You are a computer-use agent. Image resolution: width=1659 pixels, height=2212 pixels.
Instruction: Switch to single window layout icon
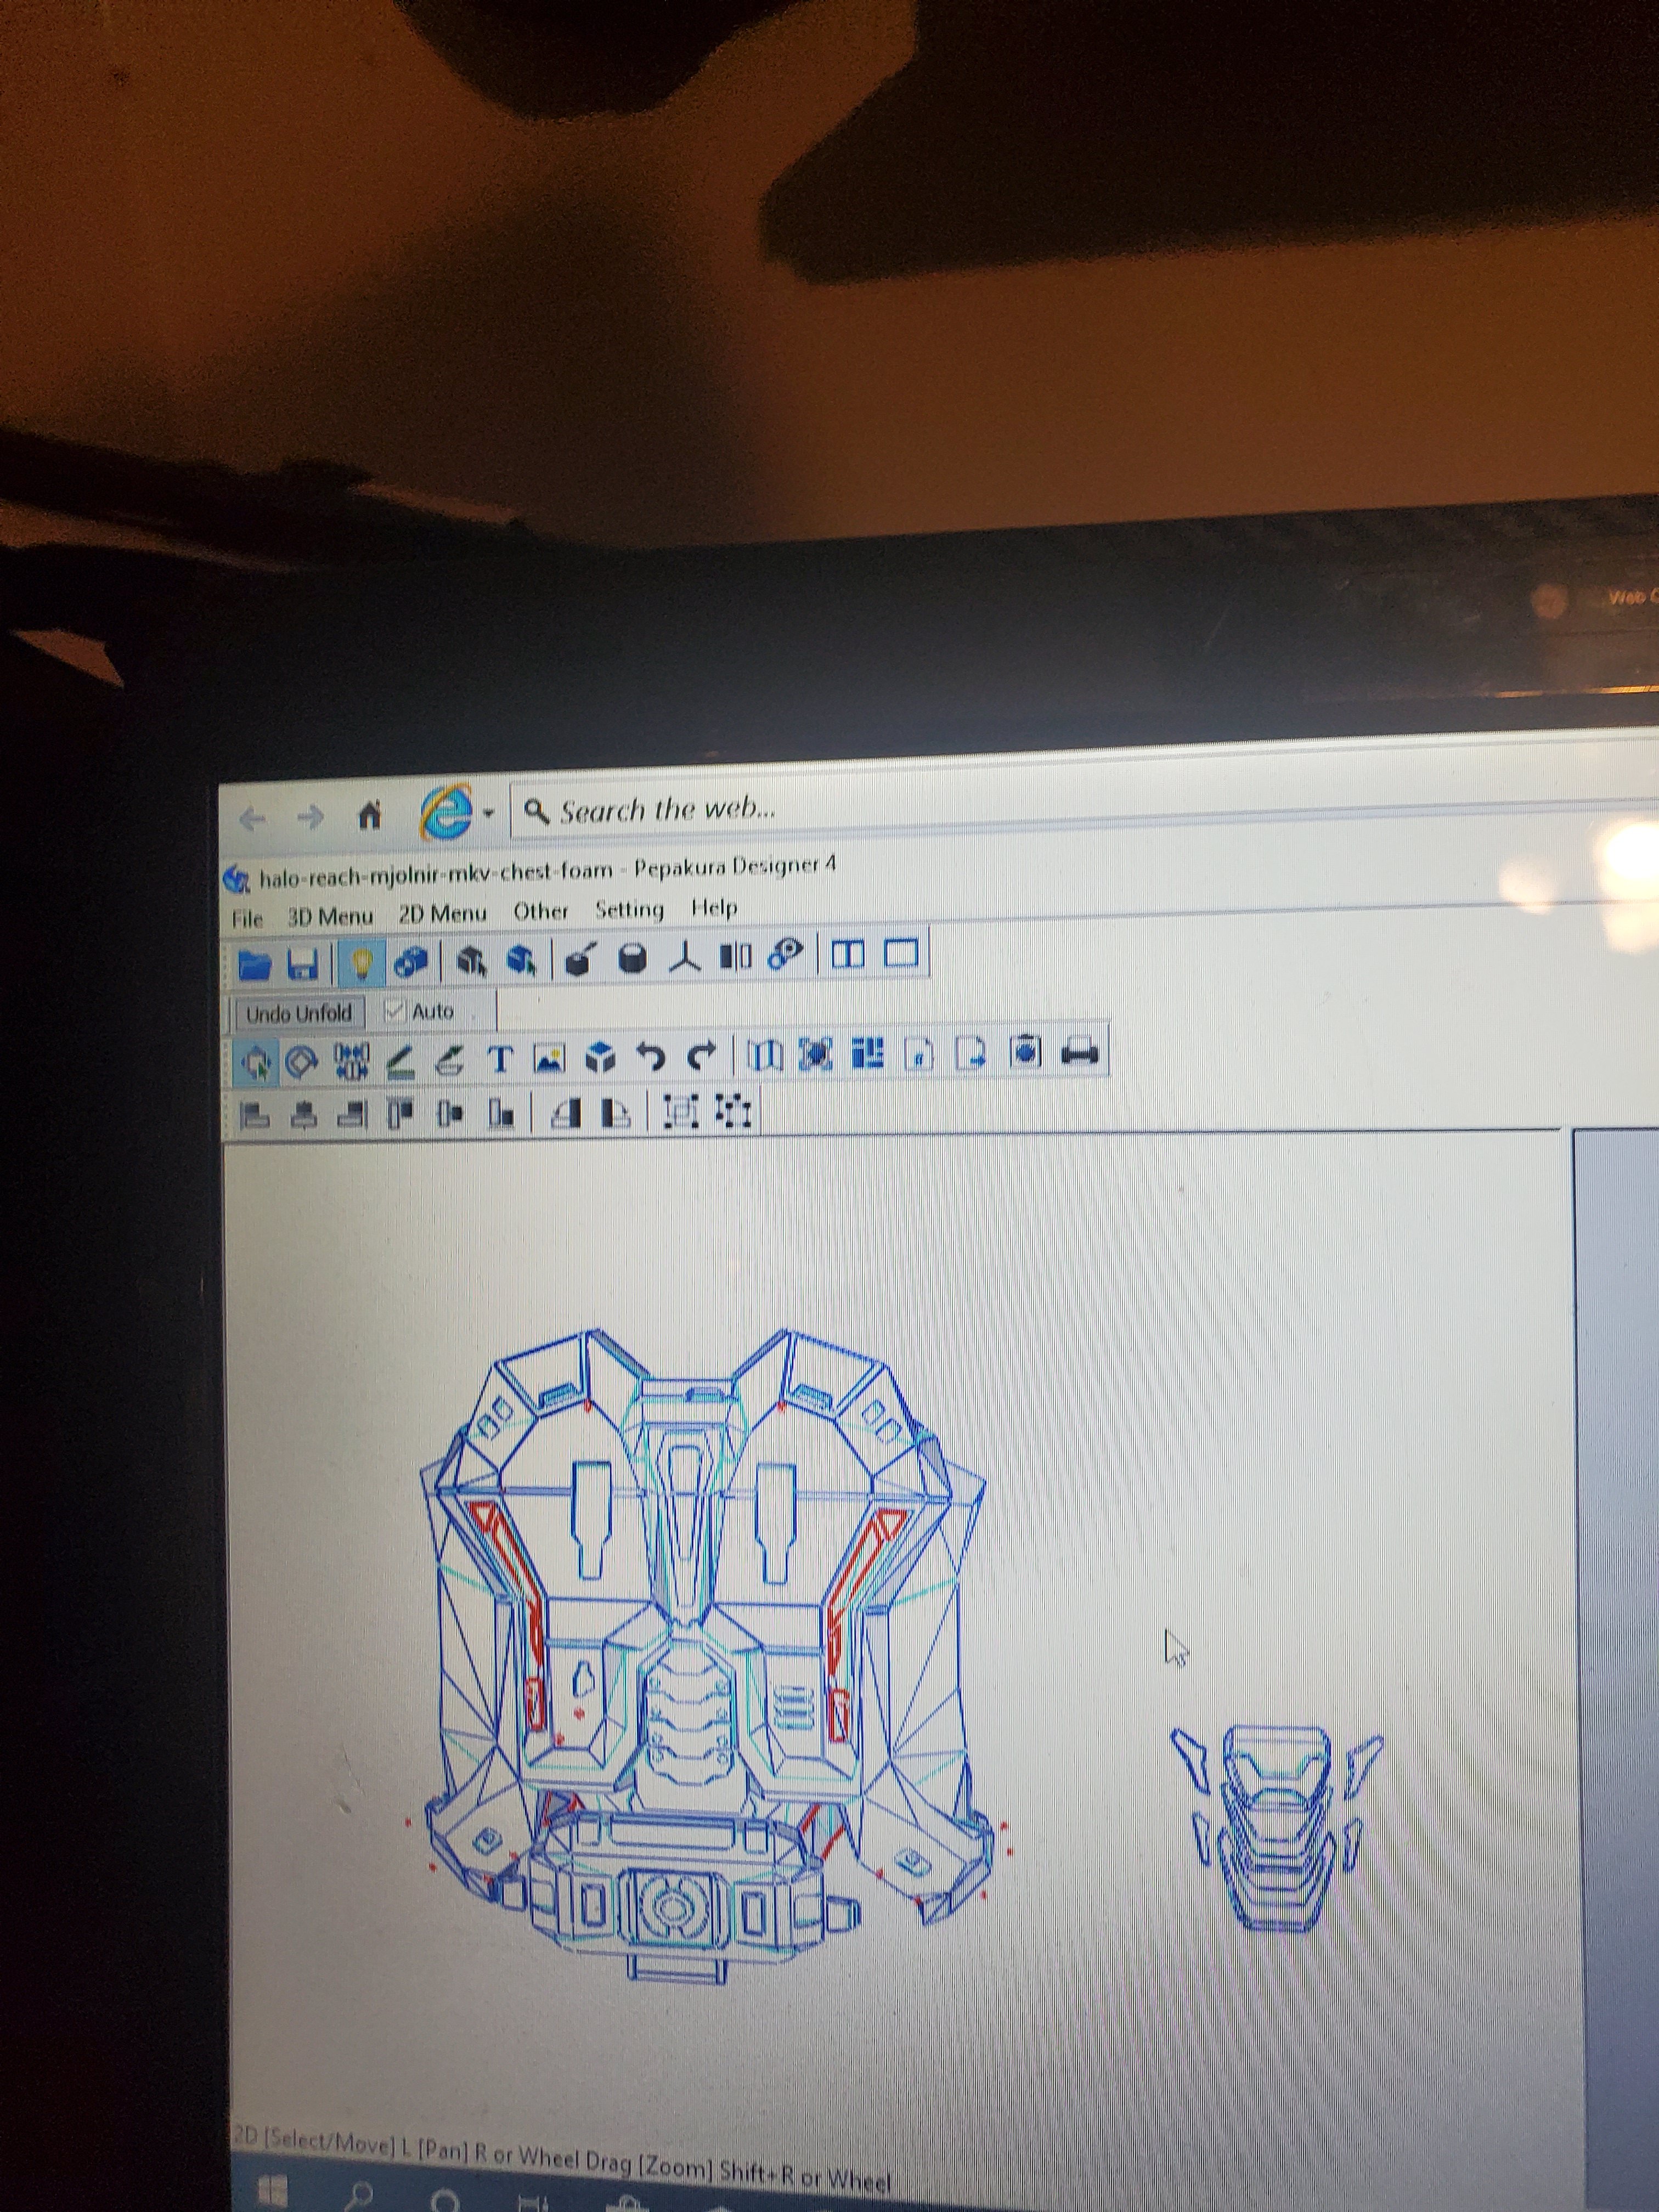pos(901,953)
